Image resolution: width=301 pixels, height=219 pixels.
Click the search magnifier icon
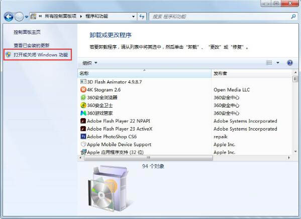(x=293, y=17)
